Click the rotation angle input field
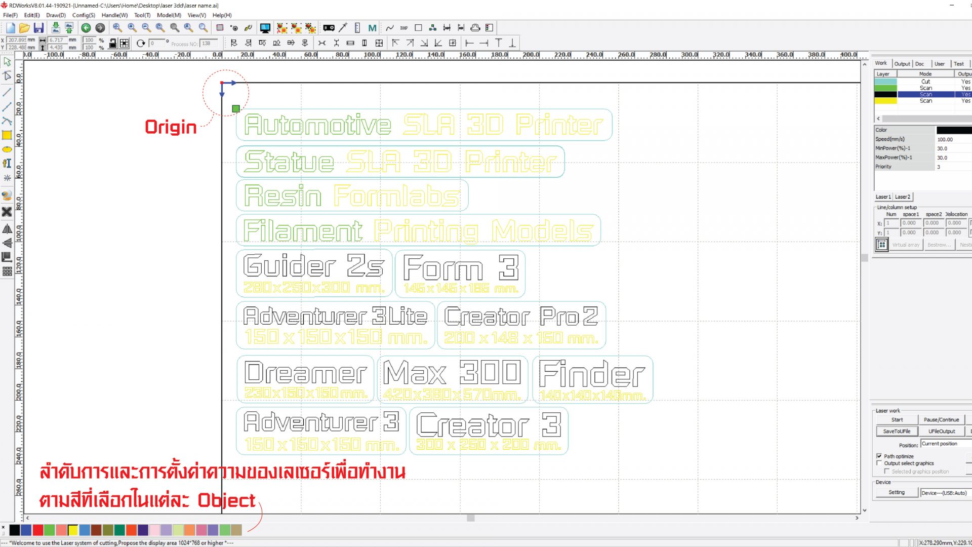Viewport: 972px width, 547px height. click(x=156, y=44)
